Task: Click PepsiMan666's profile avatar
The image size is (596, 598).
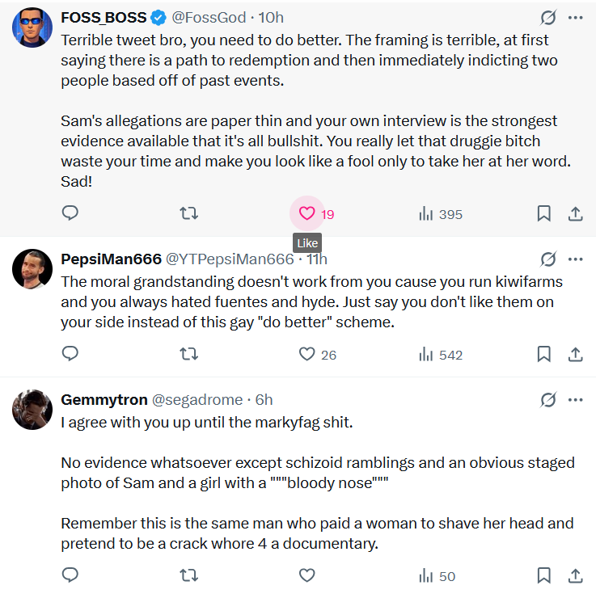Action: 32,269
